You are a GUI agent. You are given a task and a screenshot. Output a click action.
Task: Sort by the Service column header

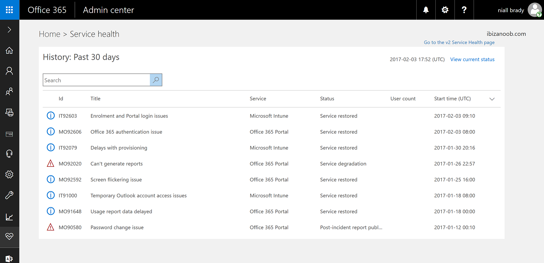[258, 99]
